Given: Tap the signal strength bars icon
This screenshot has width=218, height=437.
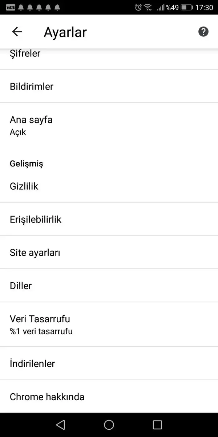Looking at the screenshot, I should [160, 7].
